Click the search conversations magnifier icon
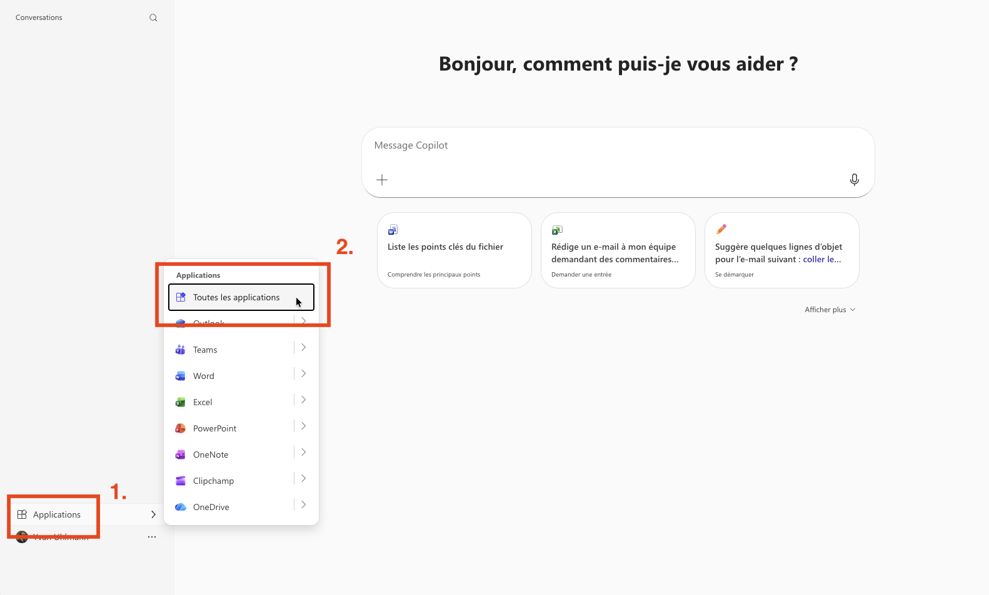The height and width of the screenshot is (595, 989). [x=153, y=18]
